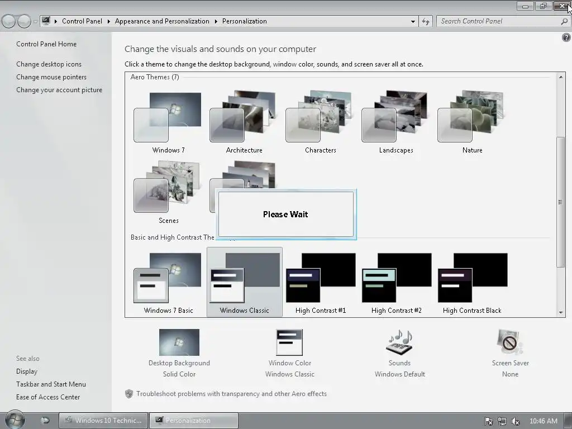572x429 pixels.
Task: Click Control Panel breadcrumb
Action: click(82, 21)
